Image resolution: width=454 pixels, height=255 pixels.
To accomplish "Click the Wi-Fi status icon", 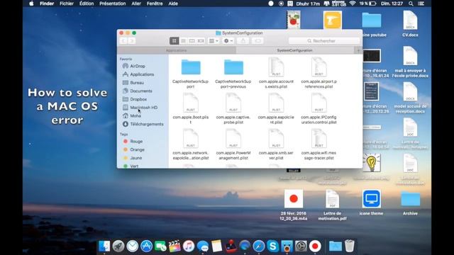I will [353, 4].
